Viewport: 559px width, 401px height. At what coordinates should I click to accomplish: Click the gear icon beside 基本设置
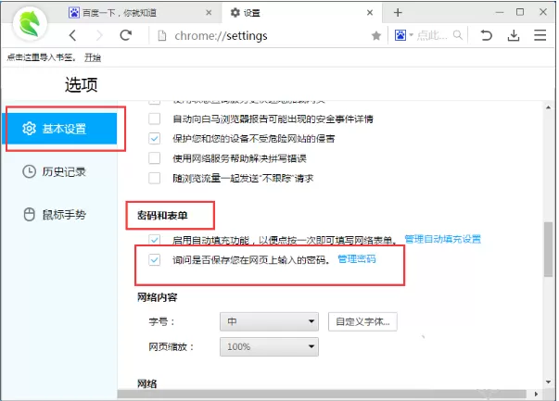29,129
